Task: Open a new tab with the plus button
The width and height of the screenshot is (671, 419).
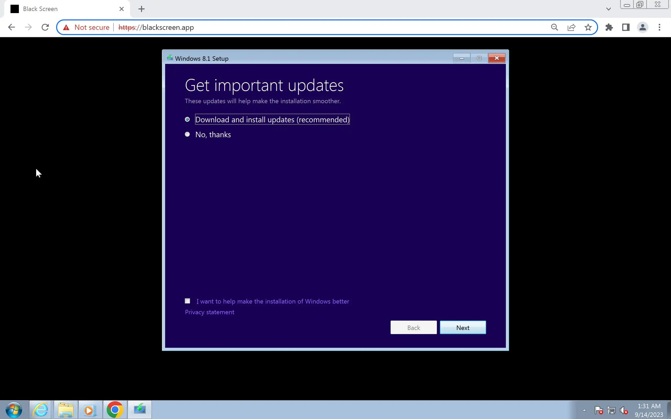Action: click(x=142, y=9)
